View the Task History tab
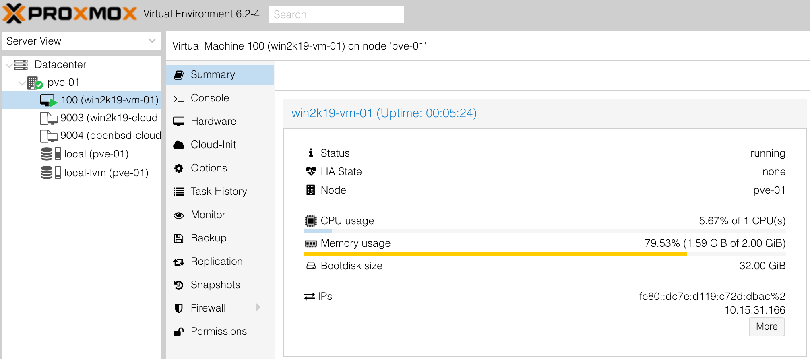Viewport: 810px width, 359px height. tap(220, 192)
